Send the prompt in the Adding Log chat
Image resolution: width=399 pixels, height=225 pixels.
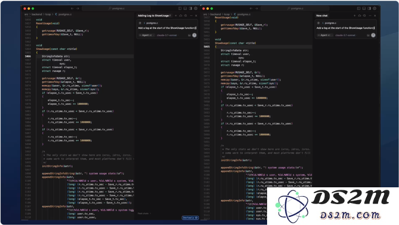(195, 35)
